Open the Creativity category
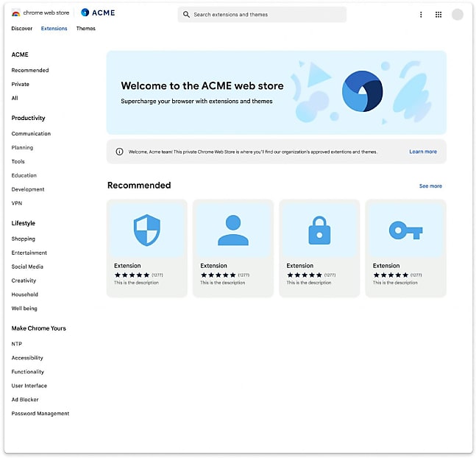This screenshot has height=458, width=476. pos(24,281)
